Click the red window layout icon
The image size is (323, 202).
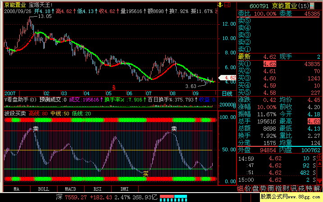point(227,5)
